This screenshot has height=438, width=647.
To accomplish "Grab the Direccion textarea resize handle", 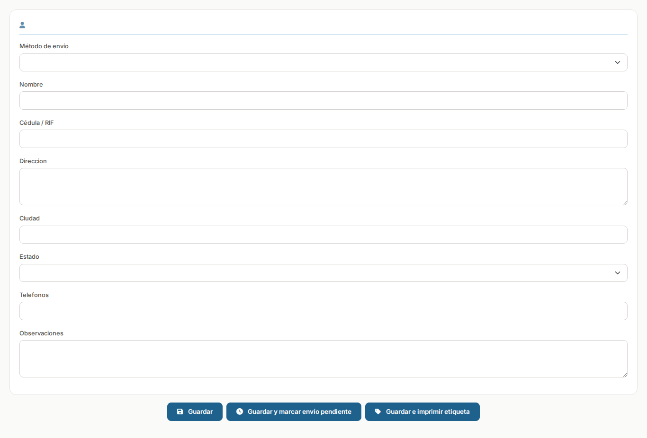I will pos(624,202).
